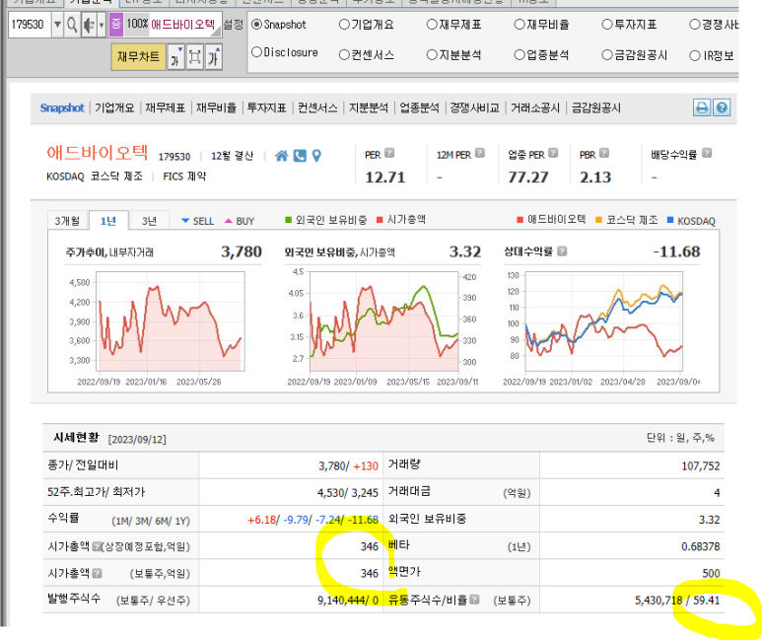Select the 기업개요 radio button

[344, 25]
